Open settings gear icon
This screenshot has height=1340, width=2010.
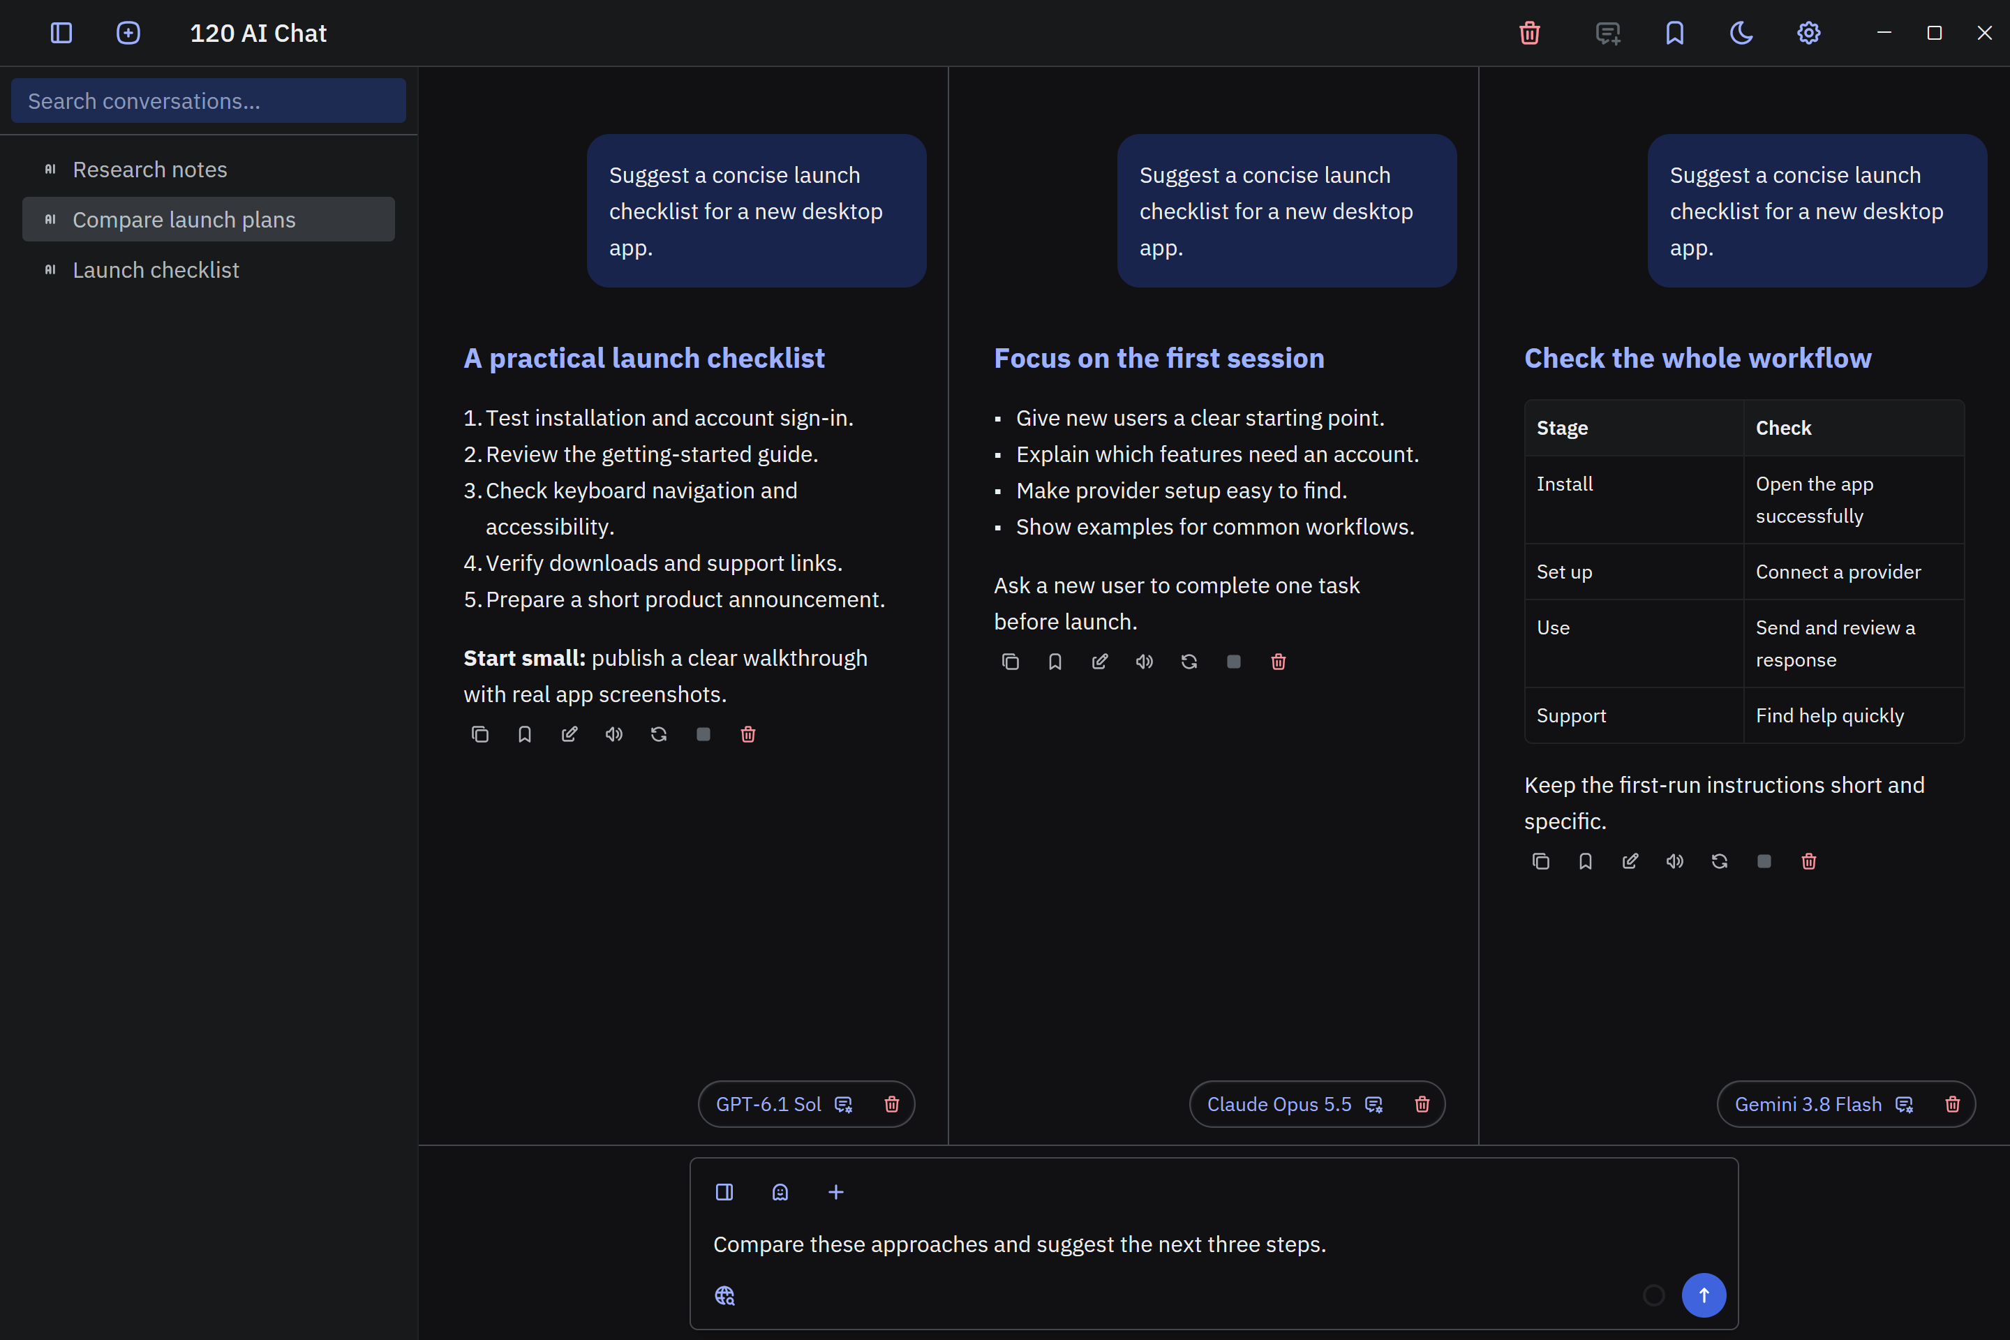1808,33
